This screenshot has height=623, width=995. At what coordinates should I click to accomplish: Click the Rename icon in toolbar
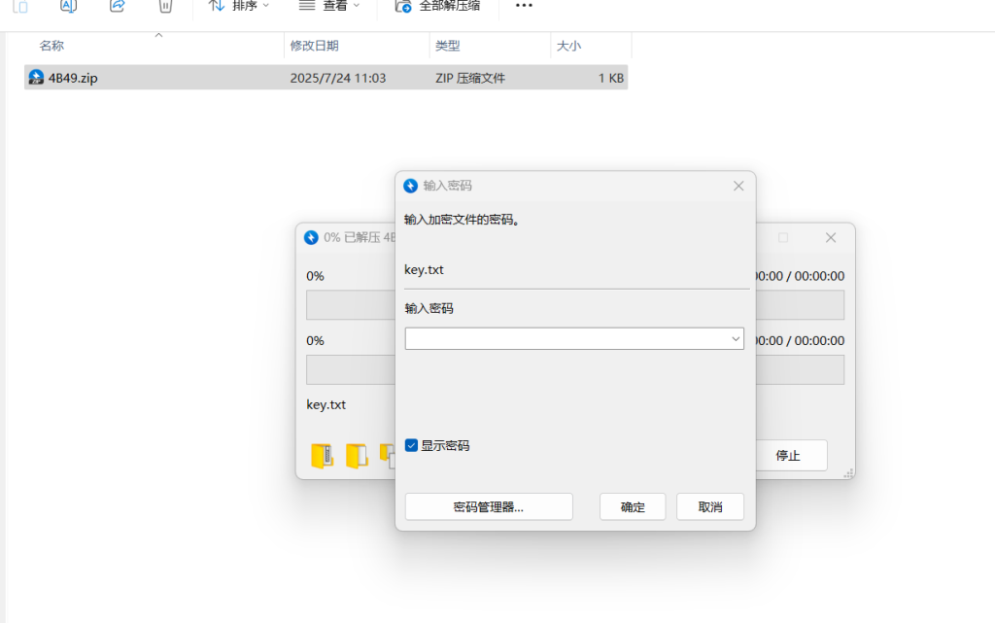[x=68, y=6]
